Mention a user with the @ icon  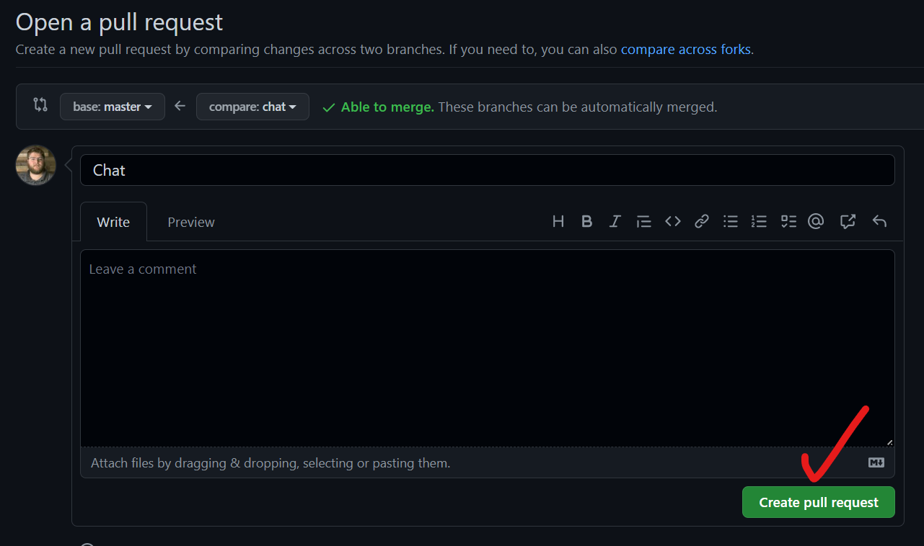click(816, 222)
